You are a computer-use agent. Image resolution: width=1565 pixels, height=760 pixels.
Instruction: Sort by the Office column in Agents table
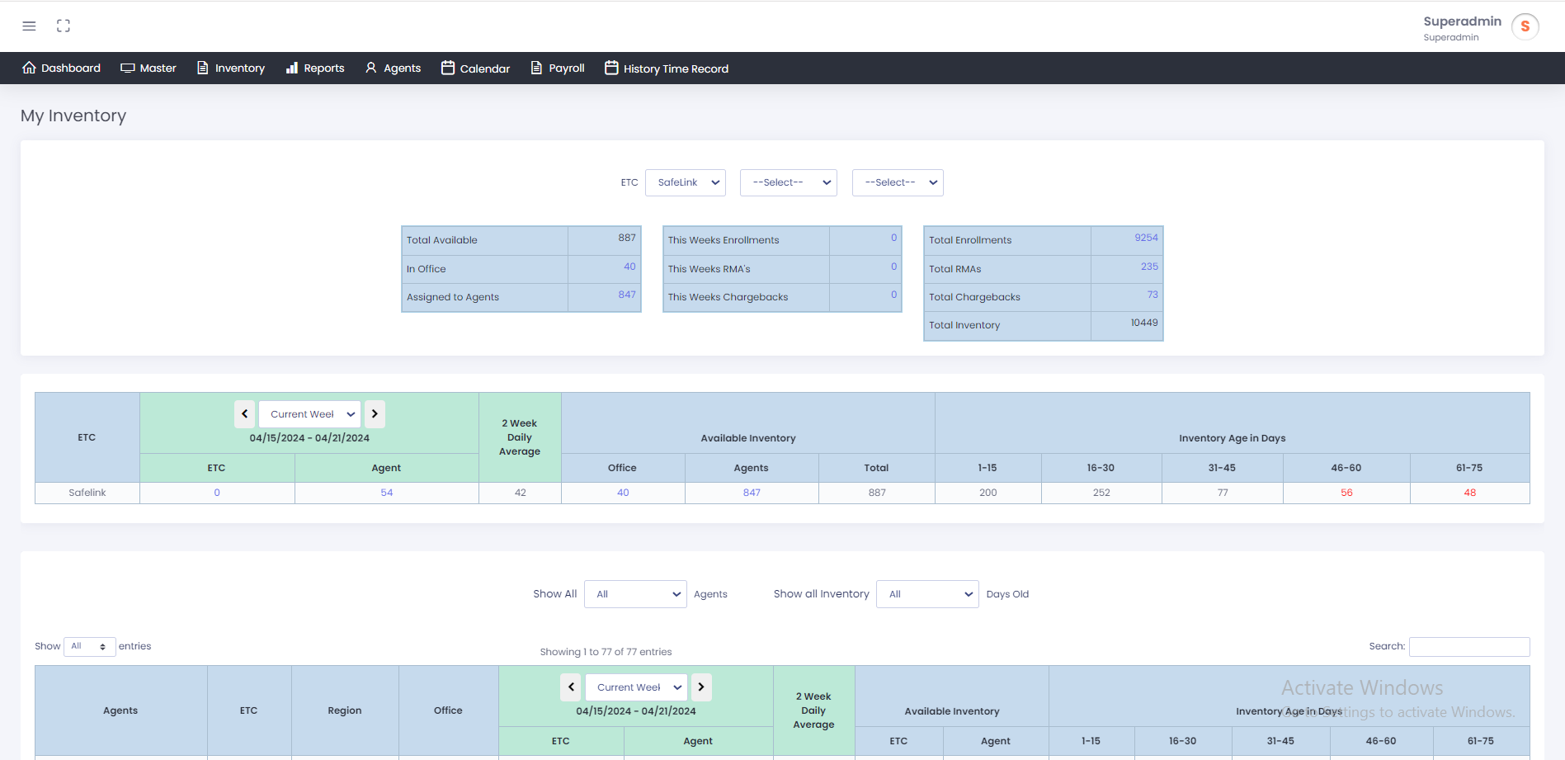(x=448, y=710)
